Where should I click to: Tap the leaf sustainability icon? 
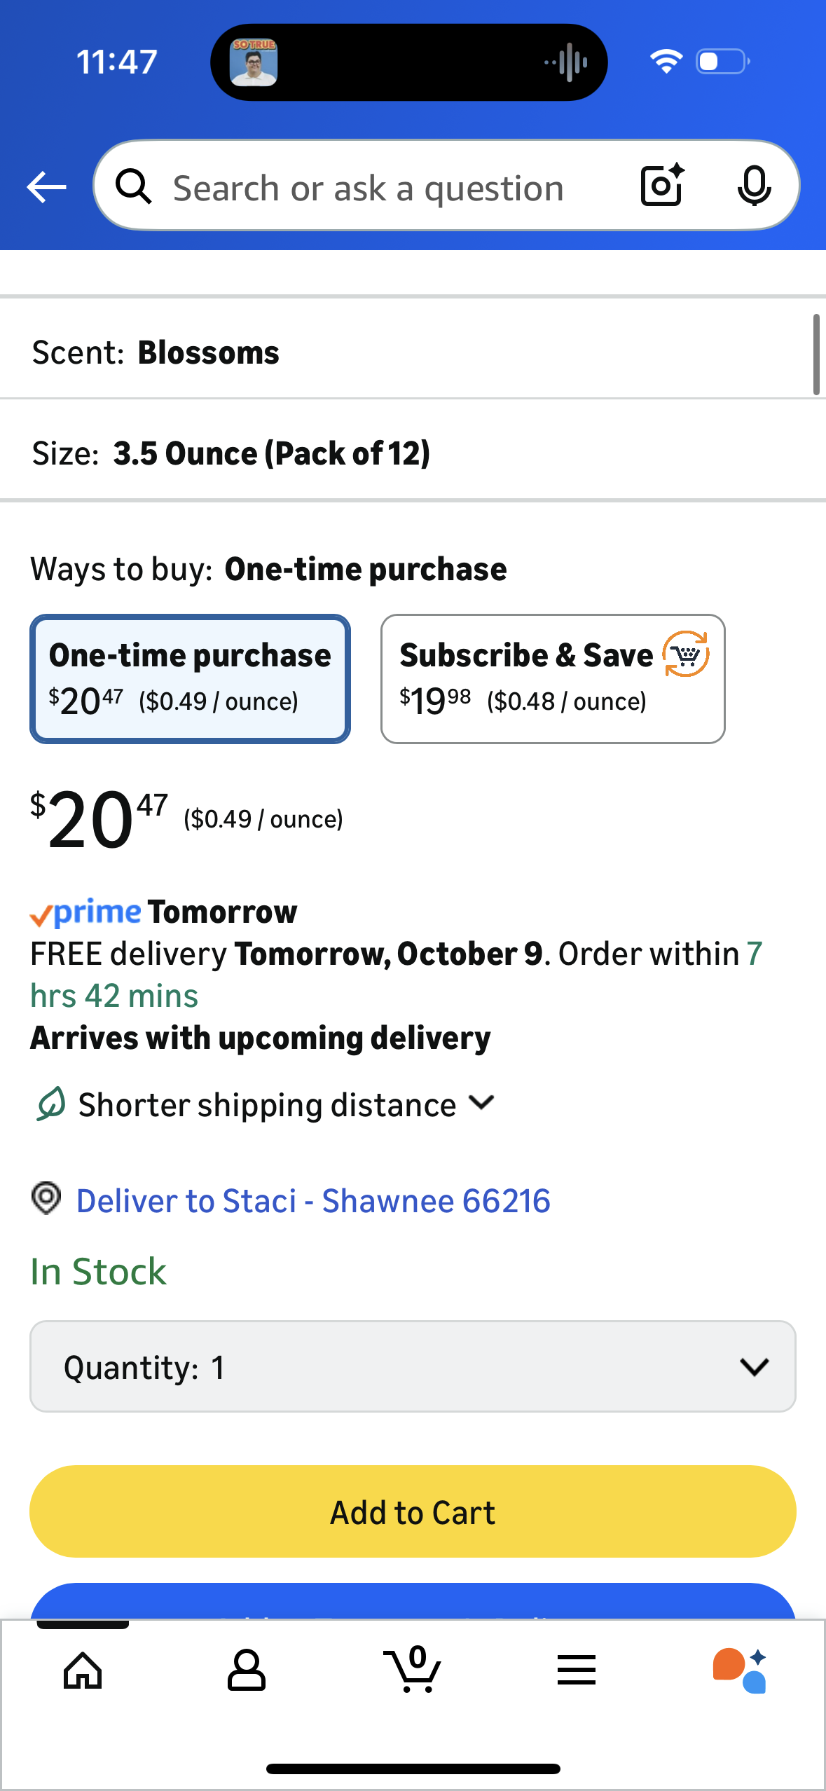click(x=50, y=1104)
